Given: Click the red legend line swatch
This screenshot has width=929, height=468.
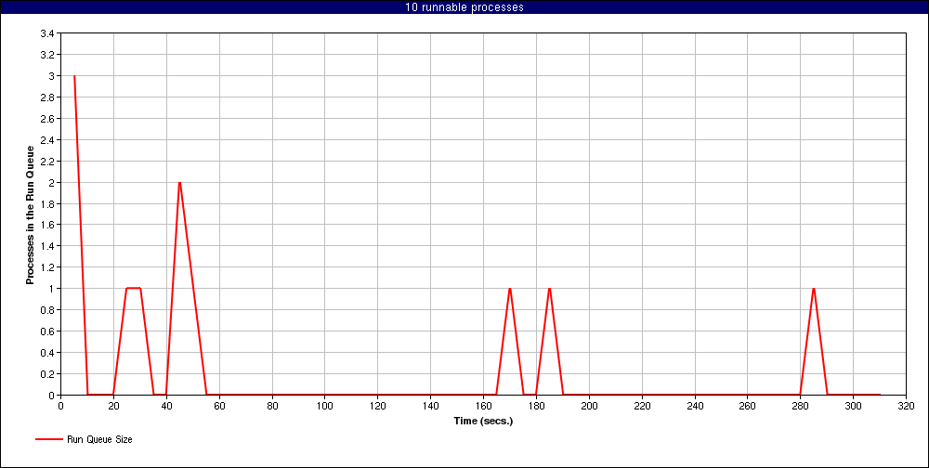Looking at the screenshot, I should click(48, 439).
